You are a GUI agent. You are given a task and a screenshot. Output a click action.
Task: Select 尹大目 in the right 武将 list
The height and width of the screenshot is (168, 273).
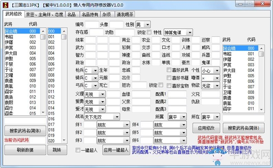(241, 70)
